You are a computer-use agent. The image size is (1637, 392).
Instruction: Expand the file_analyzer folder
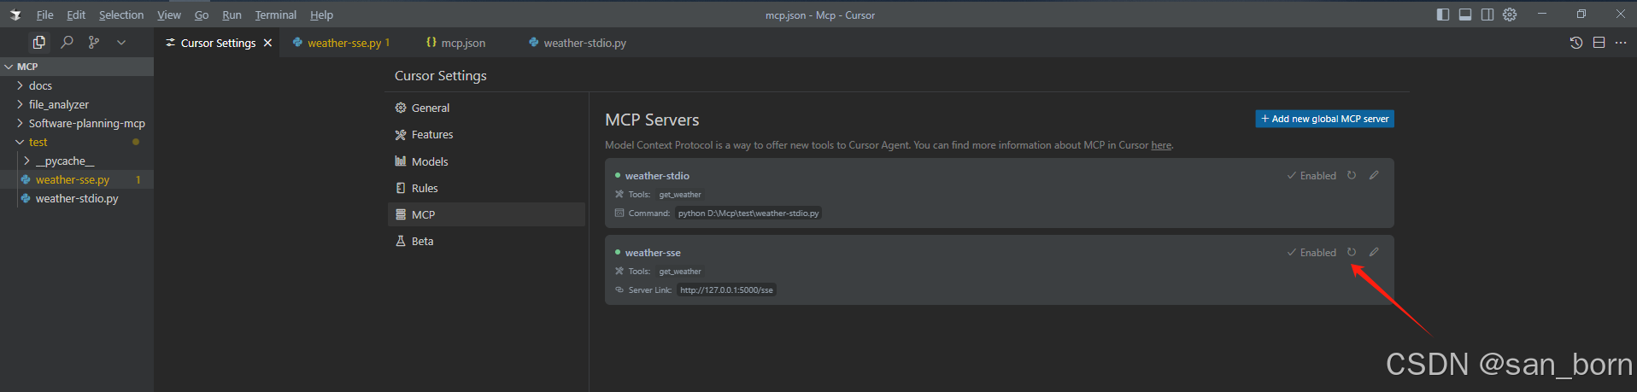(77, 104)
